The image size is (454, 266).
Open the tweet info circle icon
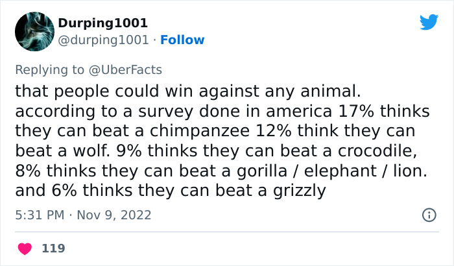429,215
